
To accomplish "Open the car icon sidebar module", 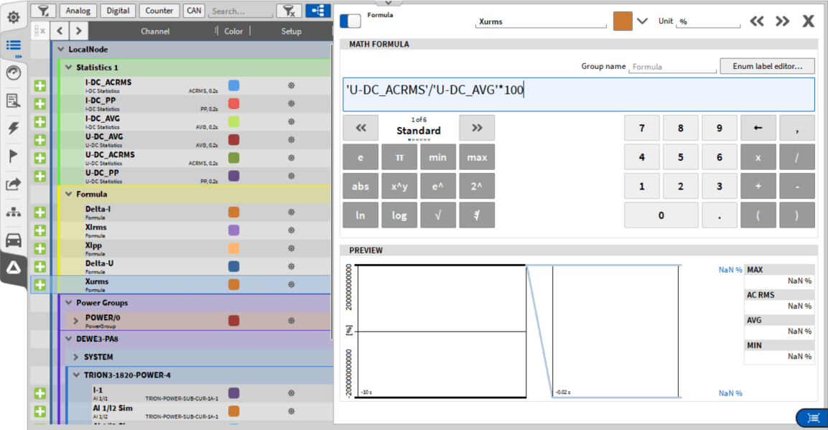I will coord(14,240).
